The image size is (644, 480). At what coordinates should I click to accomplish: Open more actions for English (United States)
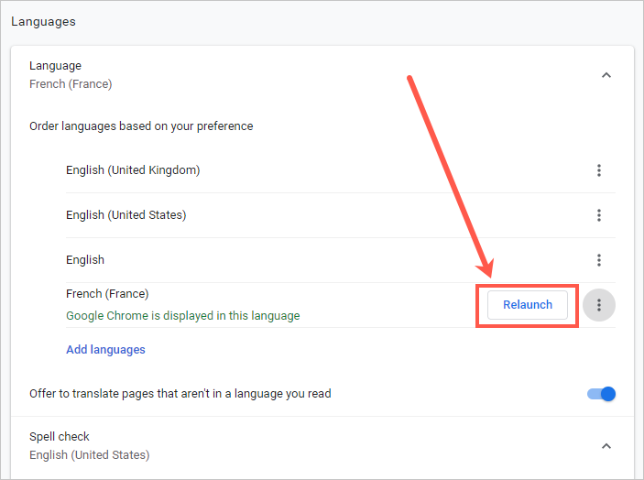coord(598,215)
